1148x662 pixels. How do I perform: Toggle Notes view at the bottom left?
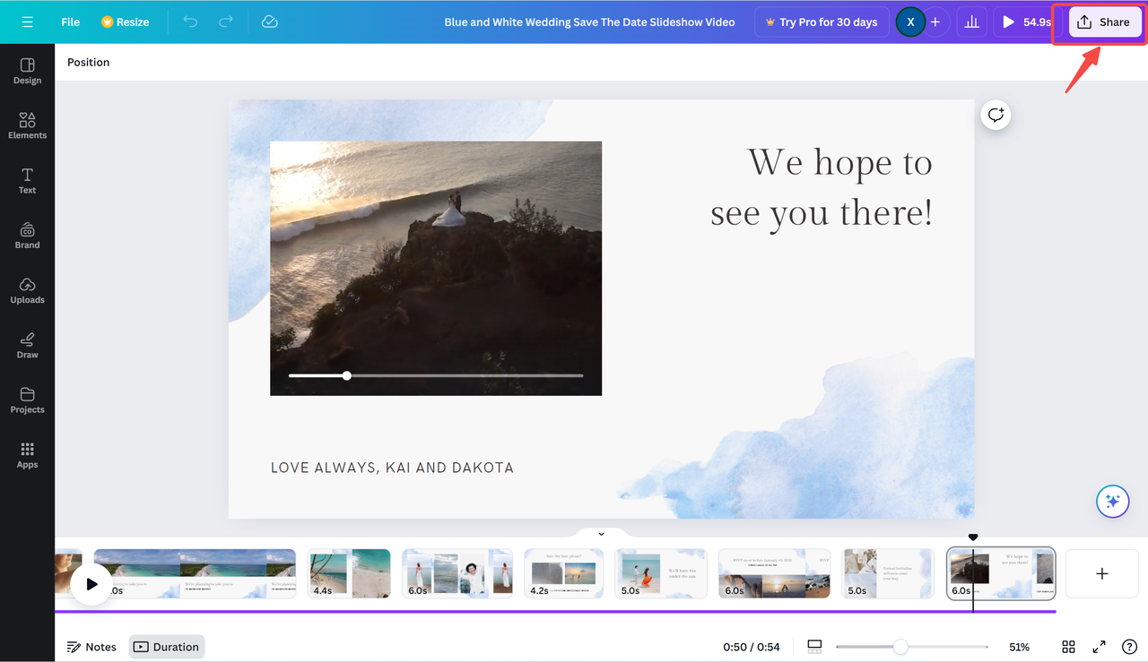[x=91, y=646]
